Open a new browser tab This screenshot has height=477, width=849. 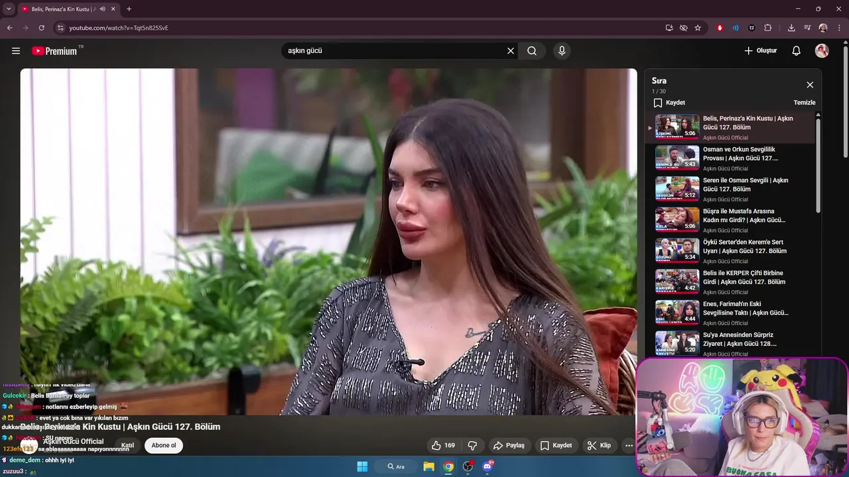point(129,9)
